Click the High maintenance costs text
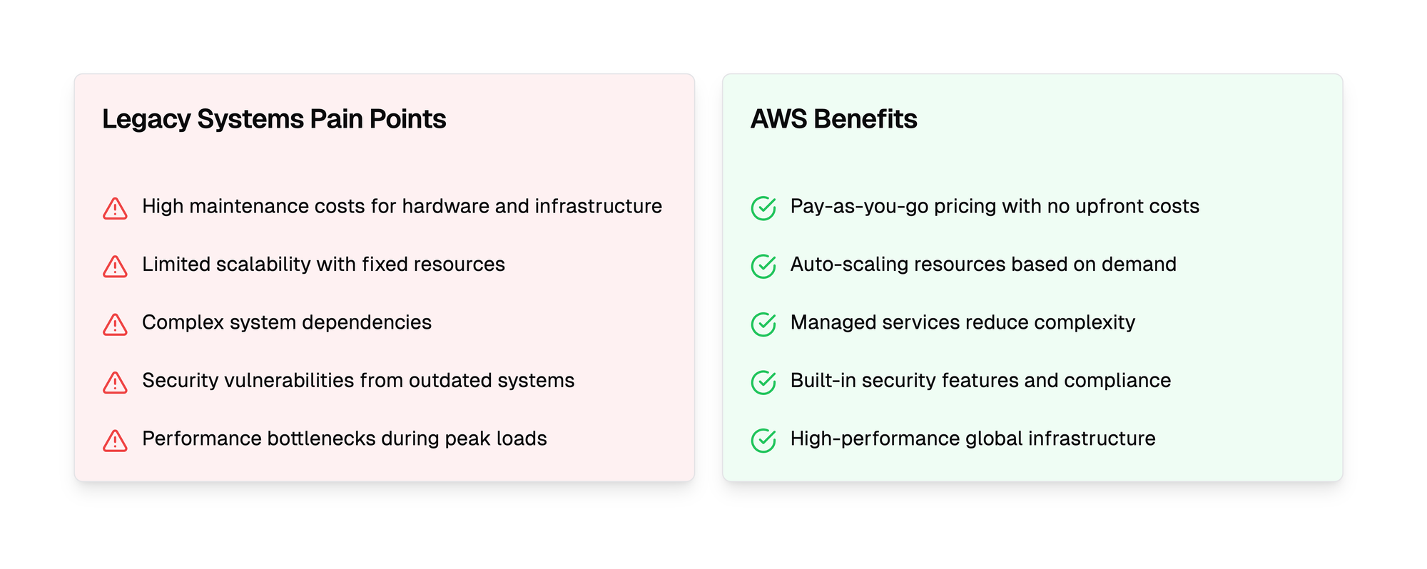This screenshot has width=1427, height=569. coord(402,206)
